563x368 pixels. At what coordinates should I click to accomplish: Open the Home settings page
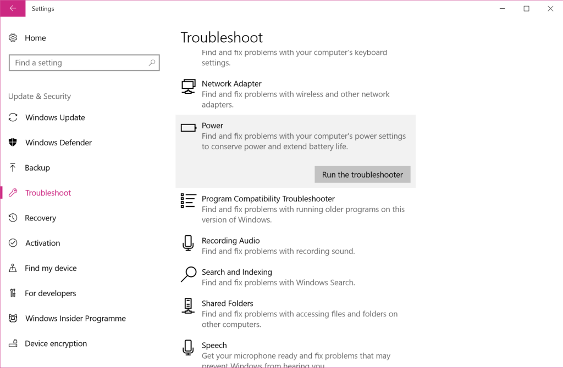35,38
